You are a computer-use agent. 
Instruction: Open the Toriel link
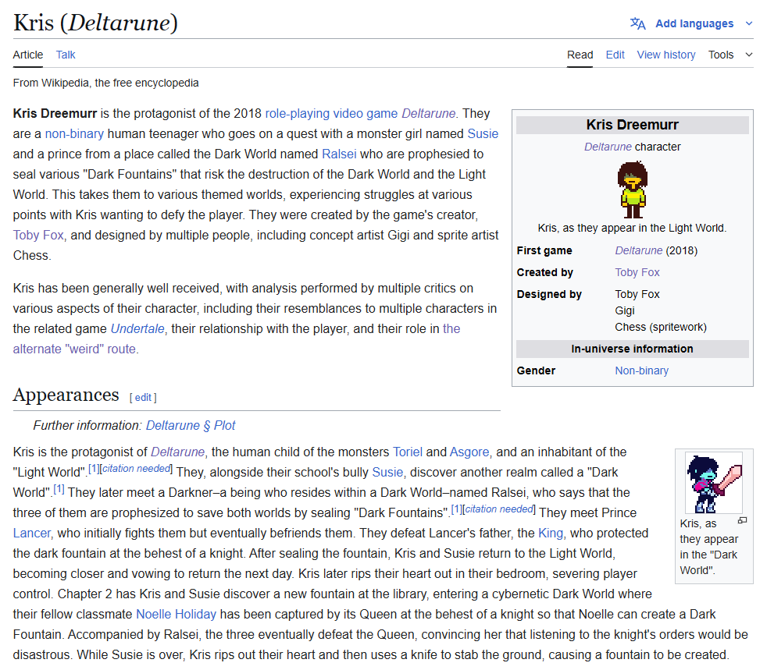pyautogui.click(x=408, y=452)
